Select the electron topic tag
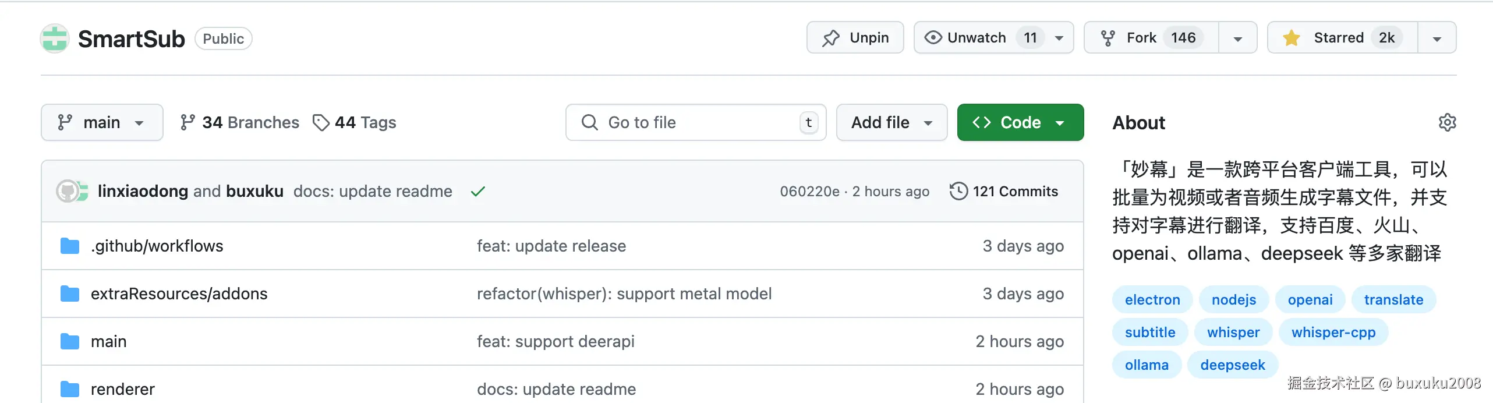Image resolution: width=1493 pixels, height=403 pixels. (1152, 300)
